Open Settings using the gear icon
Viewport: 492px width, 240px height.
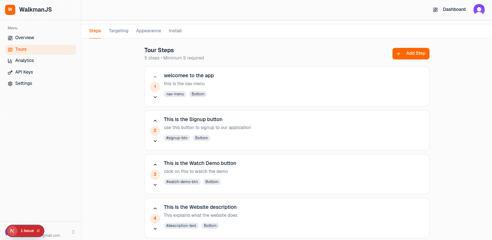click(x=10, y=83)
